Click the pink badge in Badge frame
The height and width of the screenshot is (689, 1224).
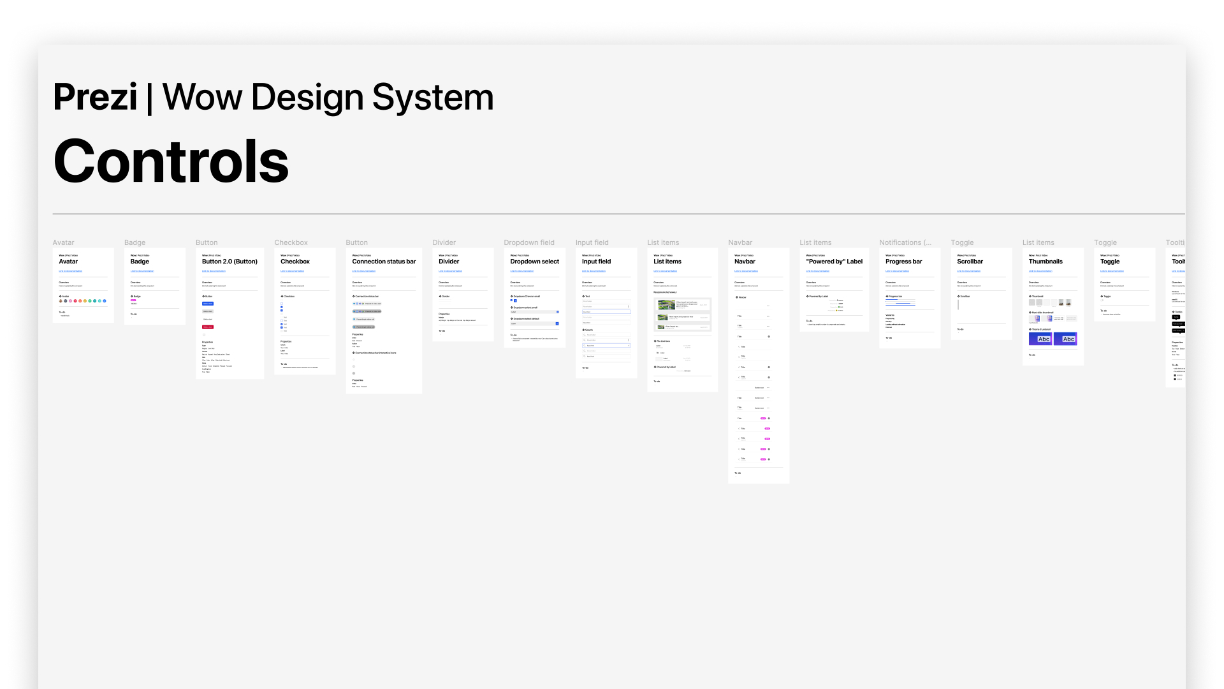[x=133, y=300]
